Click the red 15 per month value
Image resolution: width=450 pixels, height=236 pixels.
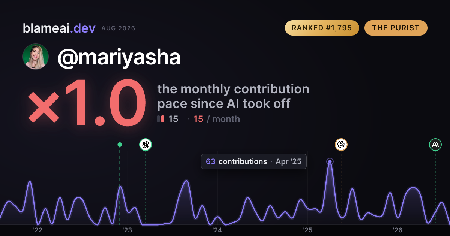[x=198, y=119]
